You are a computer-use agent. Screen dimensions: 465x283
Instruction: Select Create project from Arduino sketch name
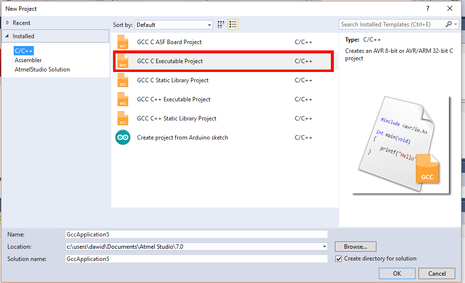point(183,138)
